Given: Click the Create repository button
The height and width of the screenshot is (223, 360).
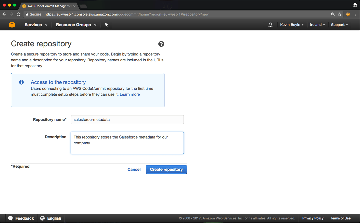Looking at the screenshot, I should click(166, 170).
